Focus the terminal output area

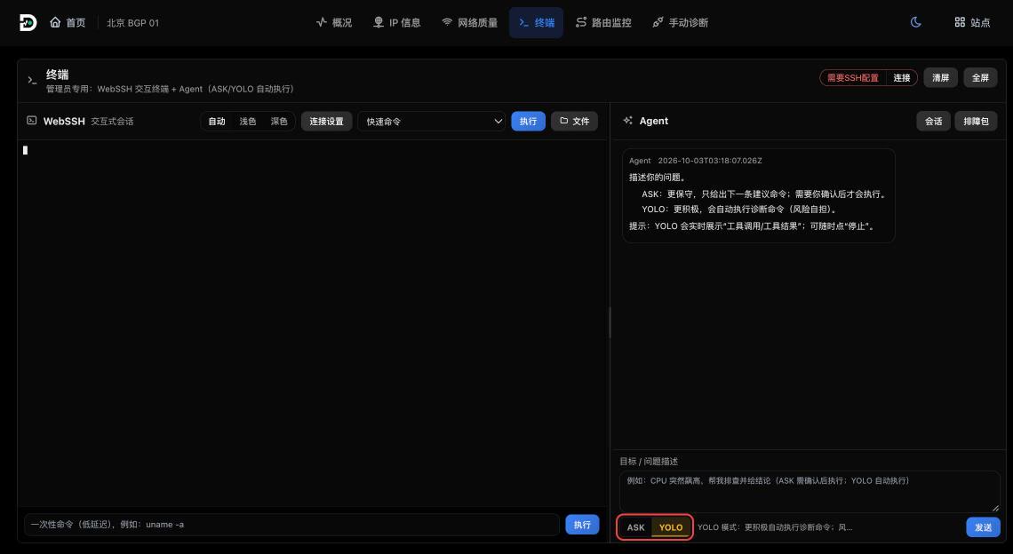(313, 323)
